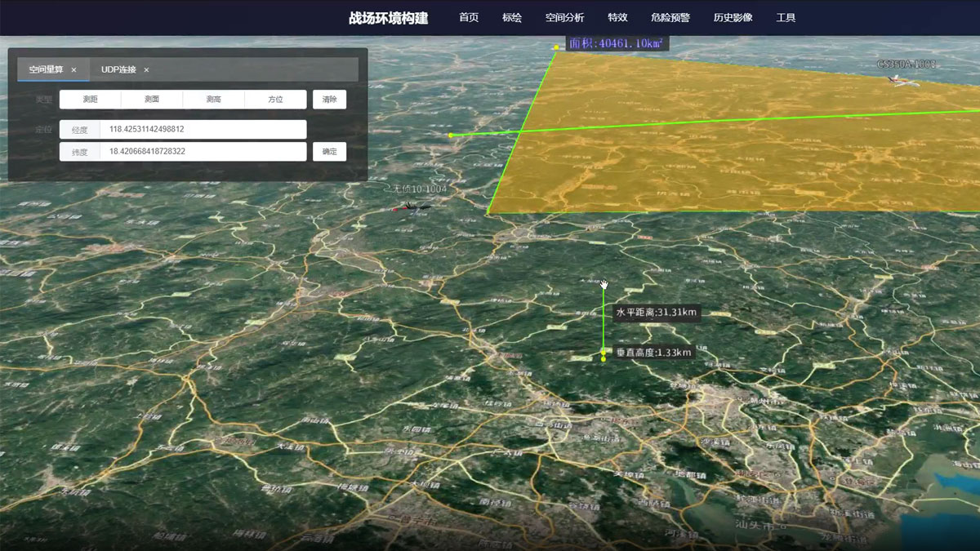
Task: Click the 无侦10-1004 aircraft label
Action: click(420, 189)
